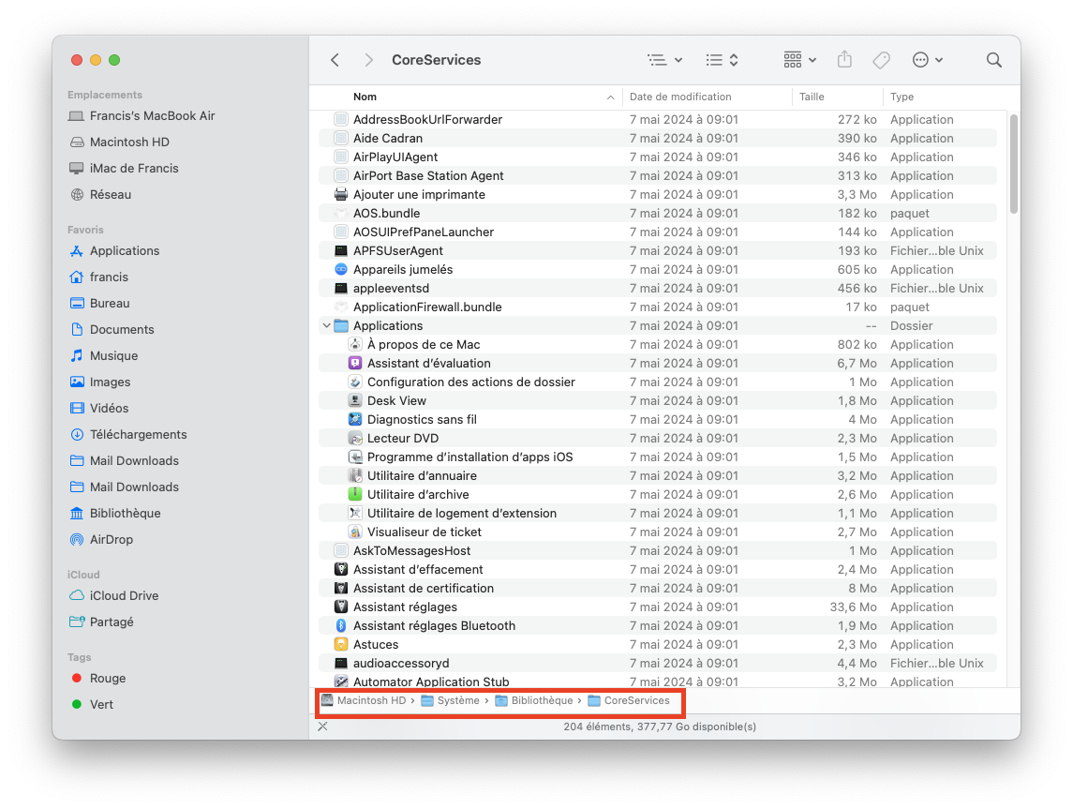Click Bibliothèque in the path bar
The width and height of the screenshot is (1073, 809).
[x=534, y=701]
